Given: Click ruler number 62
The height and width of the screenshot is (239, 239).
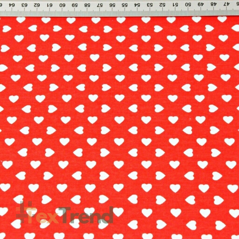Looking at the screenshot, I should tap(37, 5).
